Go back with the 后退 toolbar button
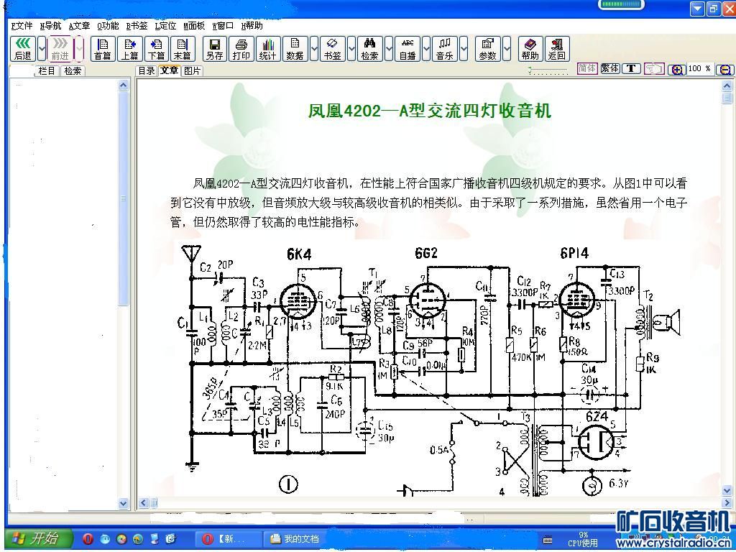This screenshot has width=736, height=552. (x=22, y=49)
